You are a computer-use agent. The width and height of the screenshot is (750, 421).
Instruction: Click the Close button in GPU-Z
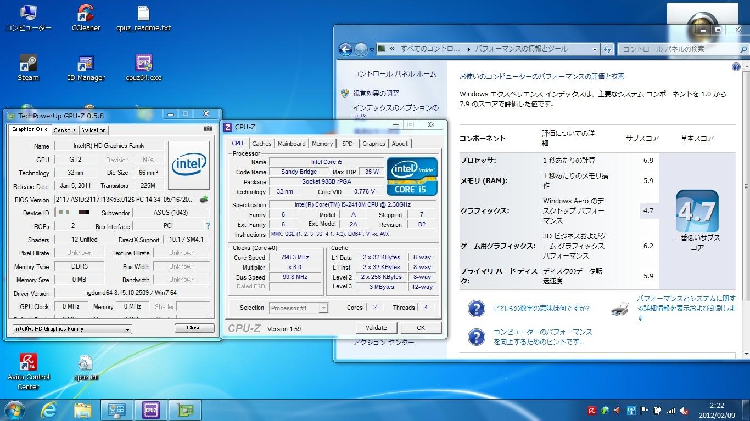(x=194, y=328)
